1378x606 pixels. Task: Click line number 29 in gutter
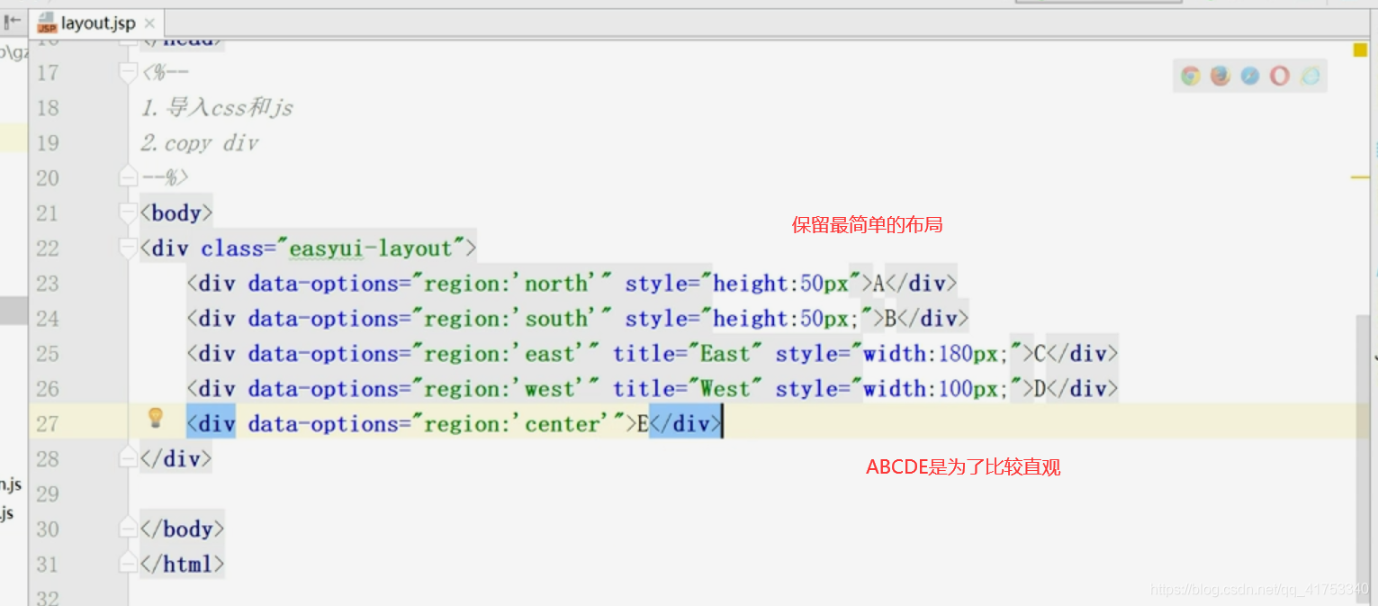tap(48, 493)
